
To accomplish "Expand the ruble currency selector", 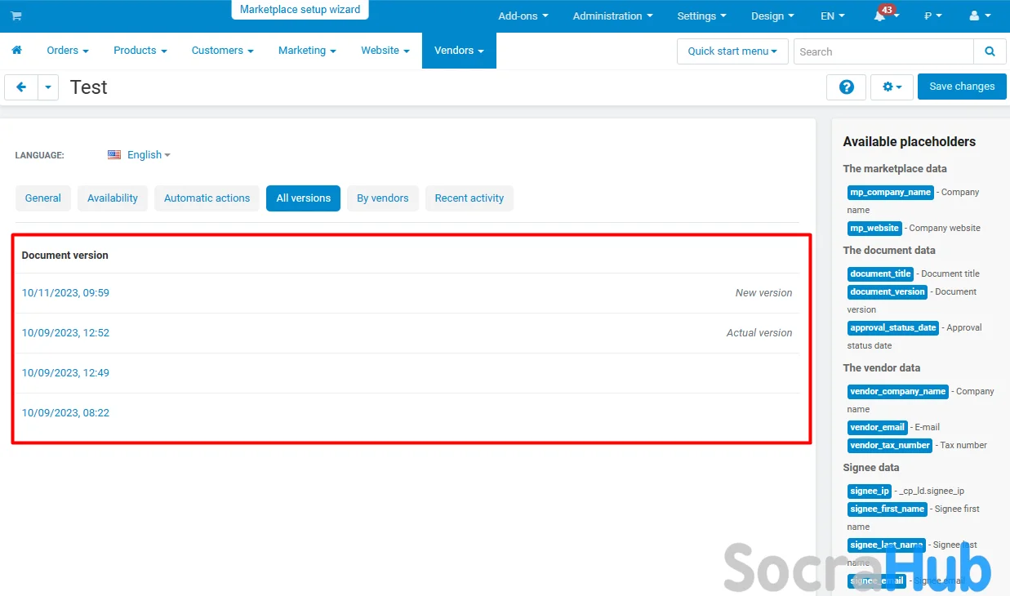I will point(932,16).
